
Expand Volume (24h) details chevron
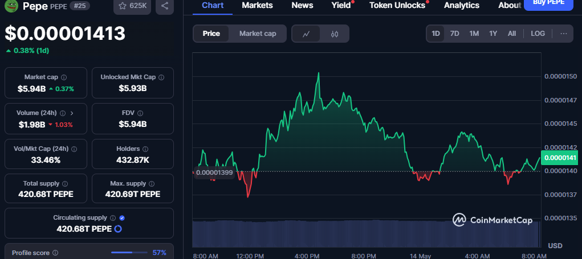click(x=72, y=113)
